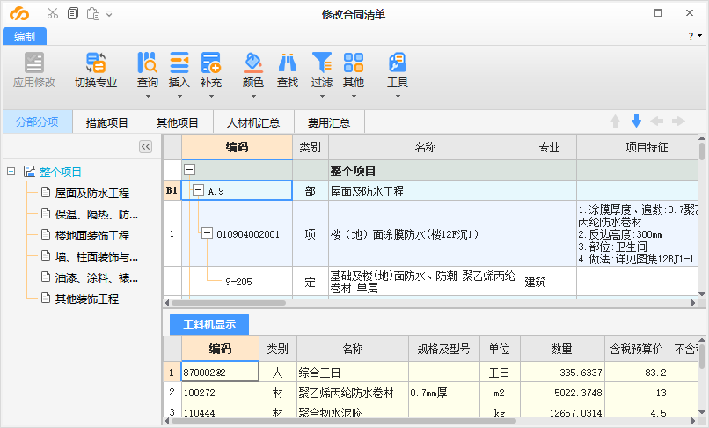This screenshot has height=428, width=709.
Task: Collapse the A.9 section row
Action: pyautogui.click(x=198, y=190)
